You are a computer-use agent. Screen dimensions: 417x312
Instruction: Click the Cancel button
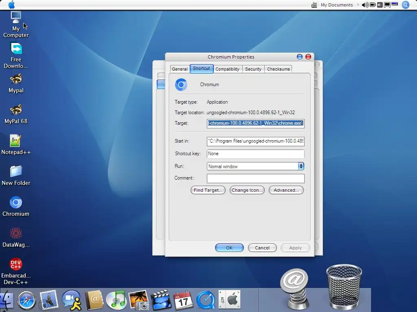coord(262,247)
